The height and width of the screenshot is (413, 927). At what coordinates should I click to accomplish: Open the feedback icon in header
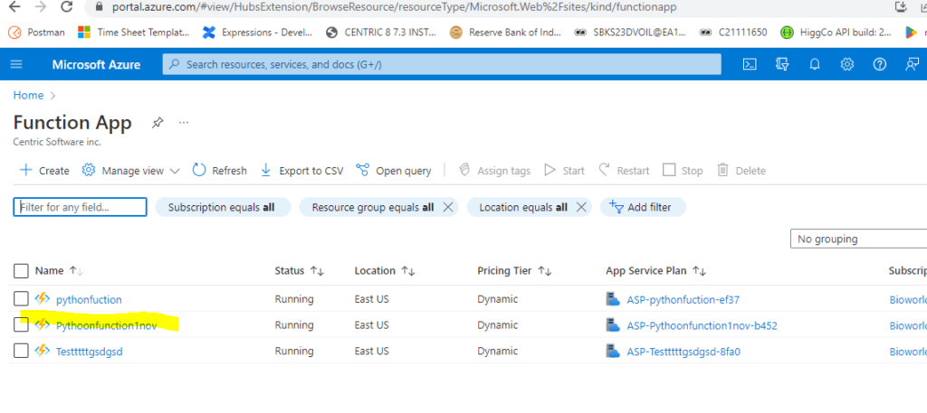[x=913, y=64]
